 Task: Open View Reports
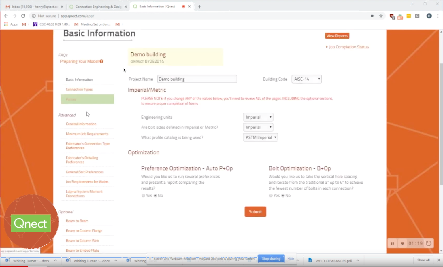click(x=337, y=36)
